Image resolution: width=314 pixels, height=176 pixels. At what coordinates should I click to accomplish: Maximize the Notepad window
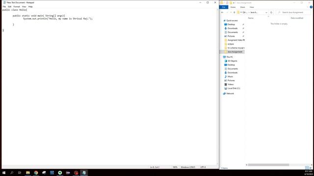pos(208,2)
